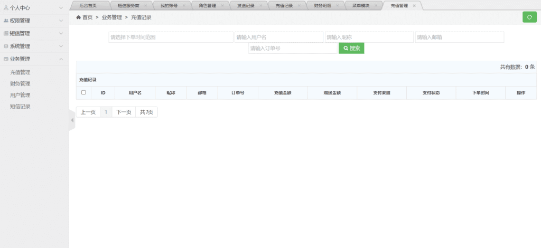Click the green 搜索 button

[351, 48]
